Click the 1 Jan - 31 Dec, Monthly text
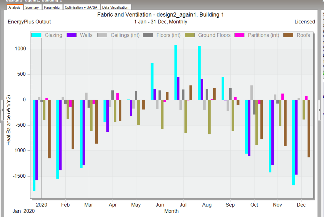The height and width of the screenshot is (217, 324). [x=160, y=22]
